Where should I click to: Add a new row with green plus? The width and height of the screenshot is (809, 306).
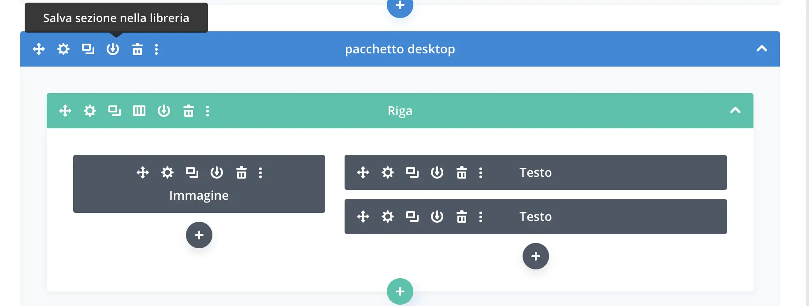pyautogui.click(x=400, y=291)
